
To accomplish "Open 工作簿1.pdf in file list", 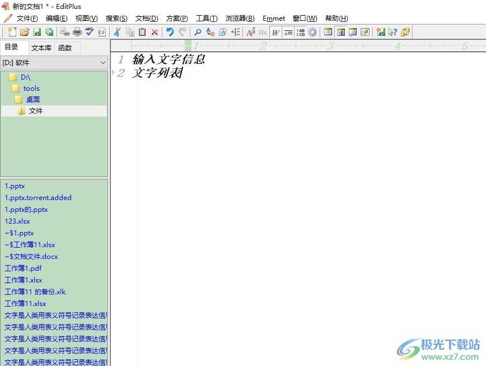I will (23, 268).
